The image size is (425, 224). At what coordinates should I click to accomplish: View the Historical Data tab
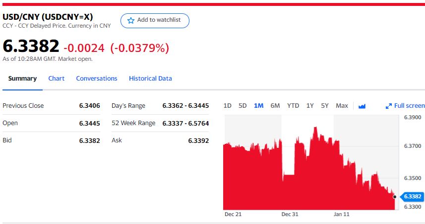coord(150,78)
